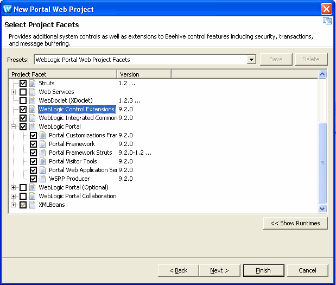Click the XMLBeans facet icon
Viewport: 336px width, 285px height.
pyautogui.click(x=32, y=205)
